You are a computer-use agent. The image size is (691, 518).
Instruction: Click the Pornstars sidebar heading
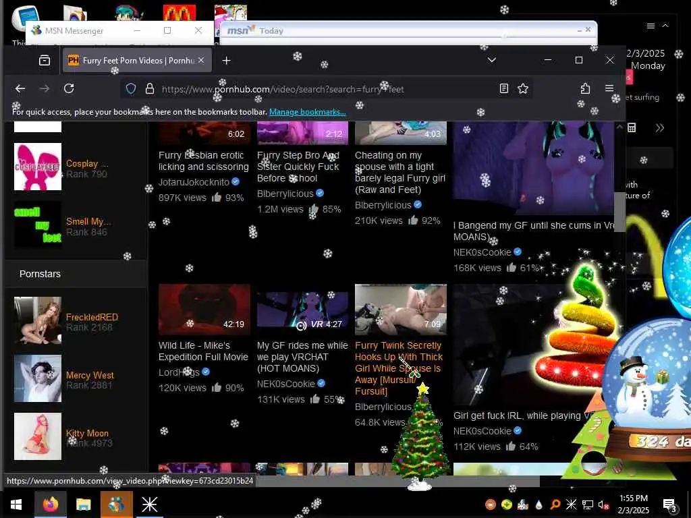pos(40,274)
